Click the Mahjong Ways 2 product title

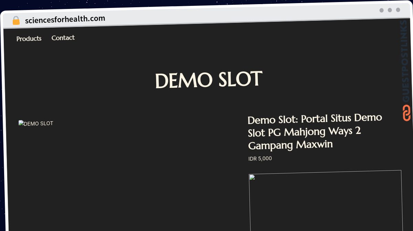(x=315, y=132)
